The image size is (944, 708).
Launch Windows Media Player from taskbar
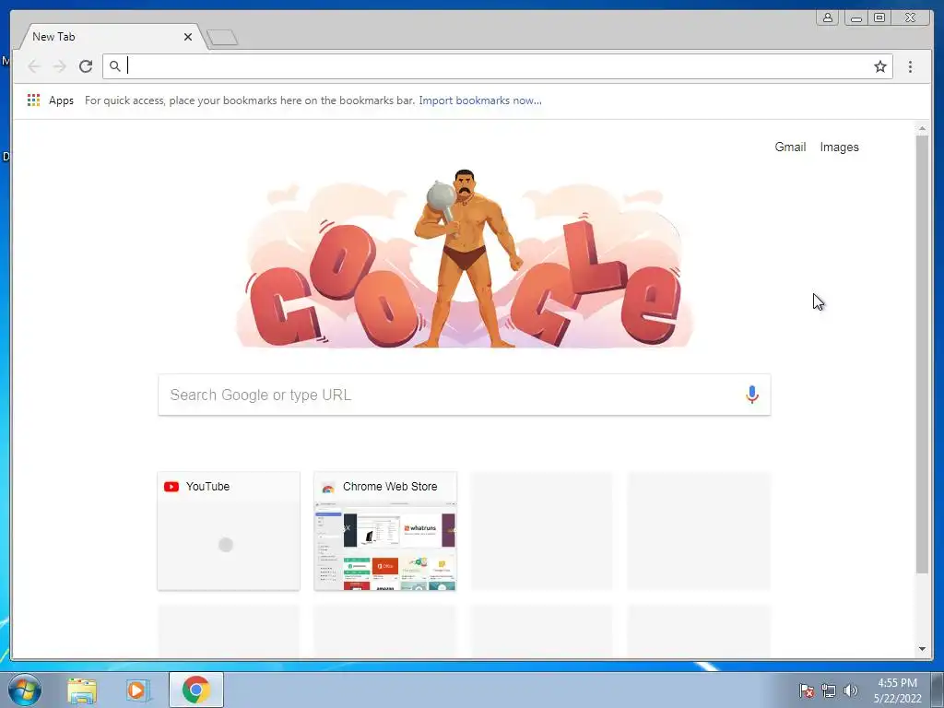[137, 690]
